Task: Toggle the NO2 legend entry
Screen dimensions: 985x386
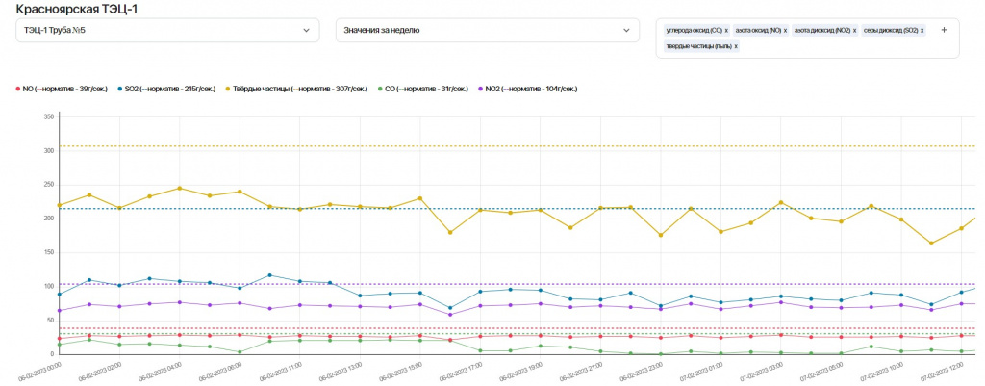Action: (529, 89)
